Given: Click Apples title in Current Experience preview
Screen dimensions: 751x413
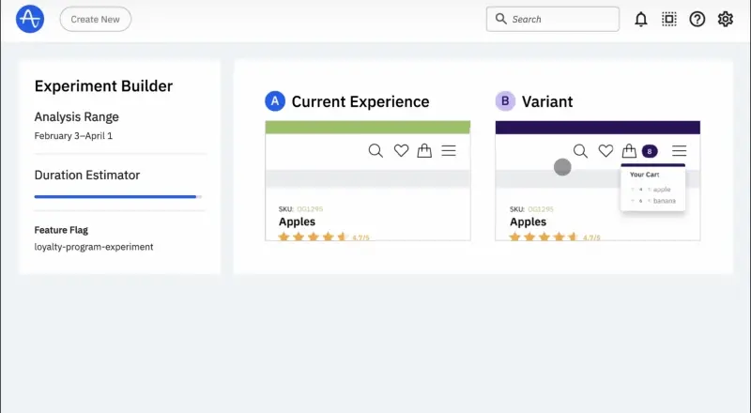Looking at the screenshot, I should tap(297, 222).
